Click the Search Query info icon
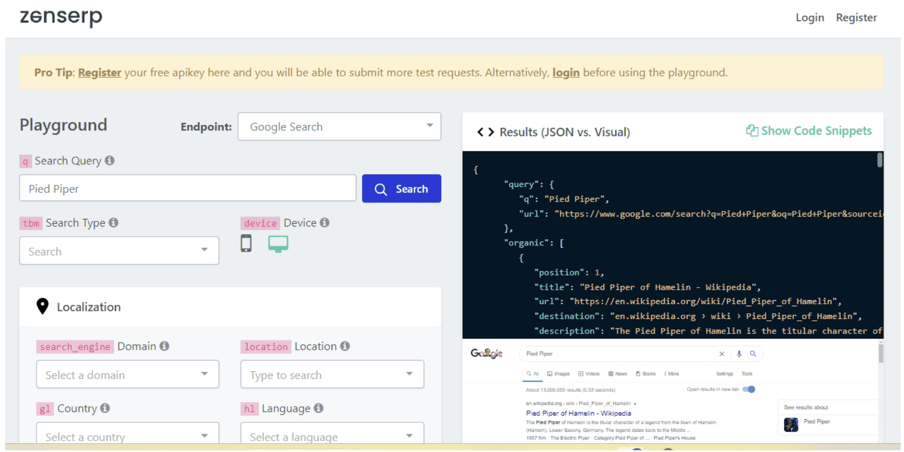904x452 pixels. [110, 161]
